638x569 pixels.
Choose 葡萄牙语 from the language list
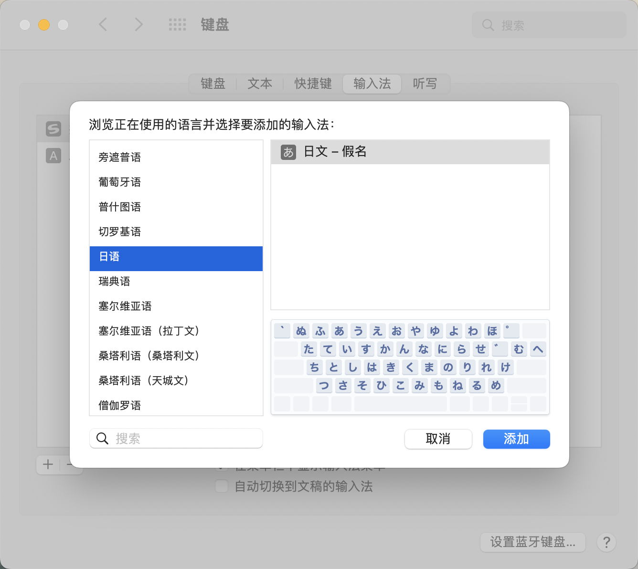120,182
